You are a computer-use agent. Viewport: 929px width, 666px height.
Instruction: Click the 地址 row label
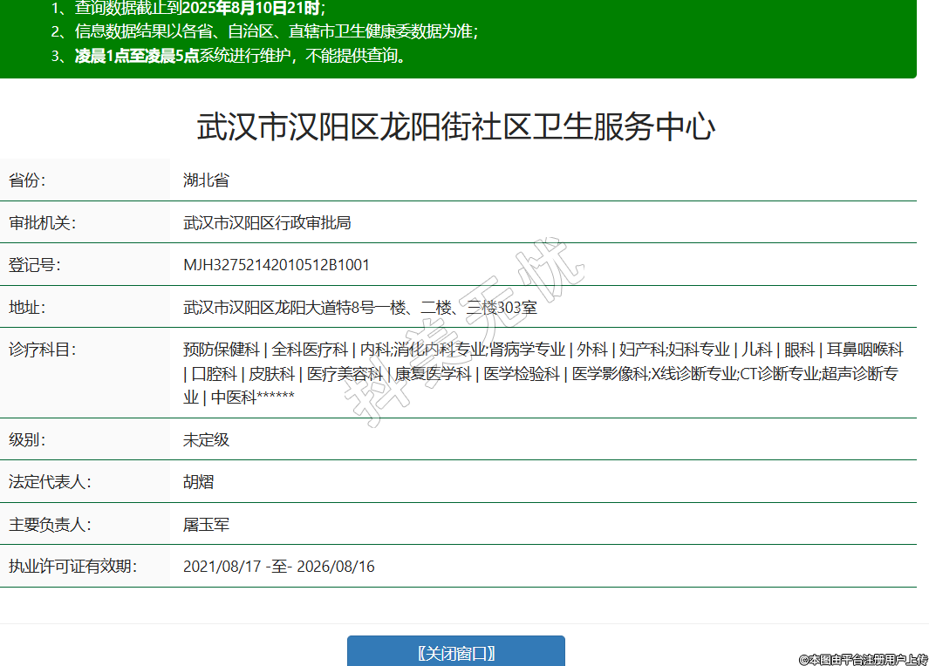click(x=27, y=308)
